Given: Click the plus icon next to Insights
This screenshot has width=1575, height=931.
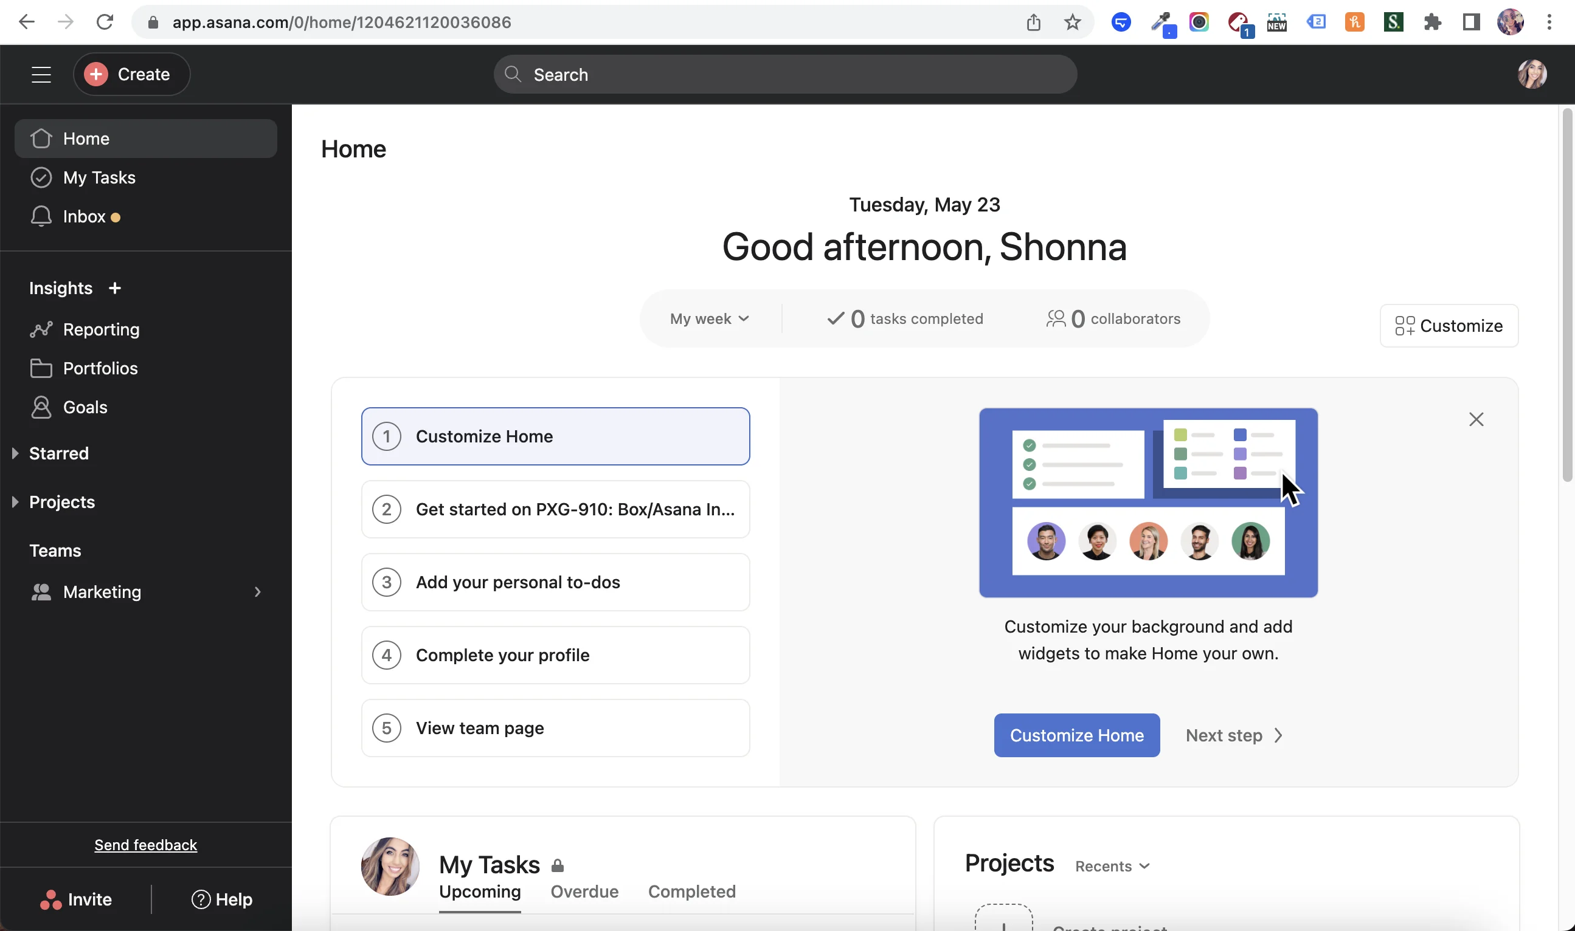Looking at the screenshot, I should pyautogui.click(x=114, y=288).
